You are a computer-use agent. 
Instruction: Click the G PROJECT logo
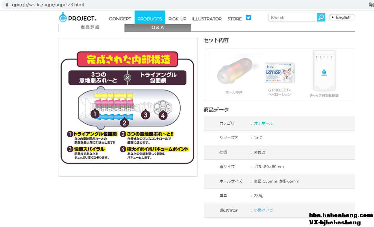point(78,18)
